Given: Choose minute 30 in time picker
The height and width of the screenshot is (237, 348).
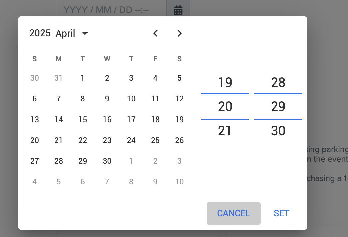Looking at the screenshot, I should pyautogui.click(x=278, y=131).
